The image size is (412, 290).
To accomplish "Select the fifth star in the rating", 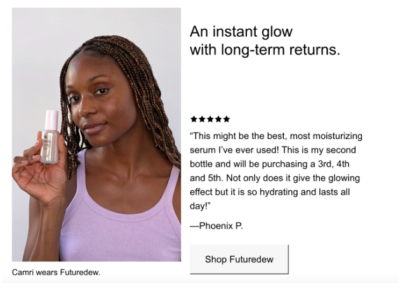I will coord(227,119).
